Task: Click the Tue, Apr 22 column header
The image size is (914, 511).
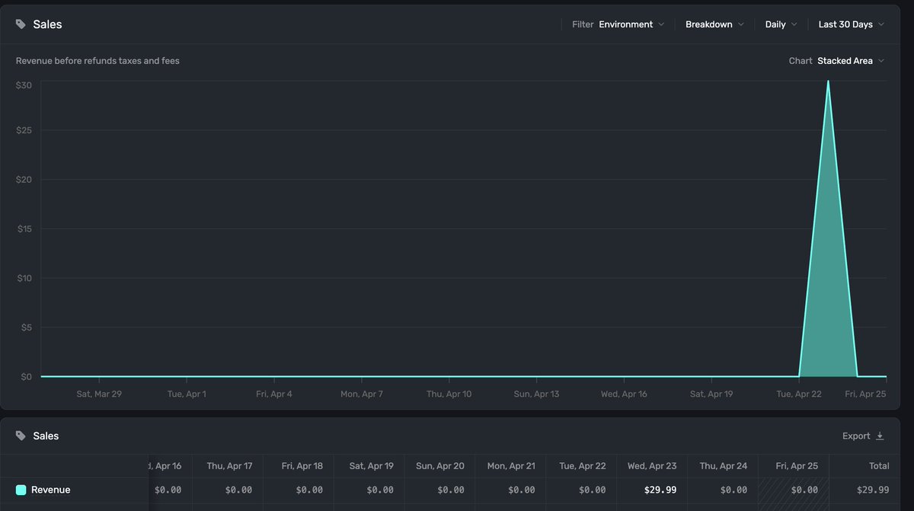Action: click(x=583, y=465)
